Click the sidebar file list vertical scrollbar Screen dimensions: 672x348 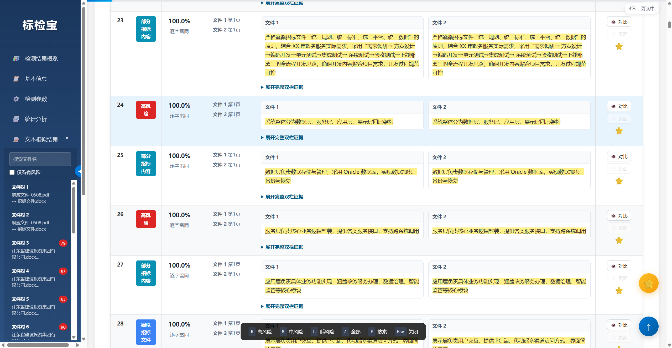coord(74,210)
